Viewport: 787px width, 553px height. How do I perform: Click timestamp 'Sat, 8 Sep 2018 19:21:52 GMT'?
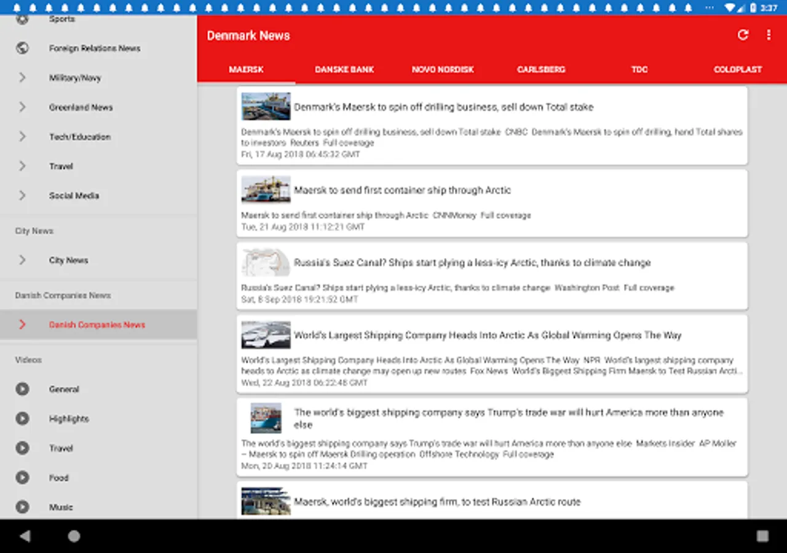299,299
